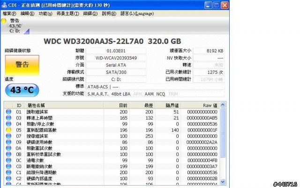Screen dimensions: 300x188
Task: Click raw value 0000000004FB
Action: point(202,160)
